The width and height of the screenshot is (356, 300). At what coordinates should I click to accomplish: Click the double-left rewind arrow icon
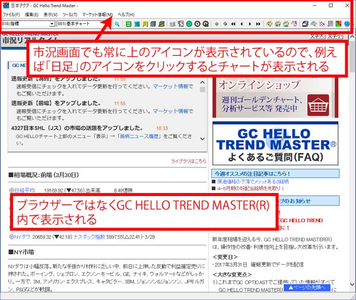pos(233,24)
